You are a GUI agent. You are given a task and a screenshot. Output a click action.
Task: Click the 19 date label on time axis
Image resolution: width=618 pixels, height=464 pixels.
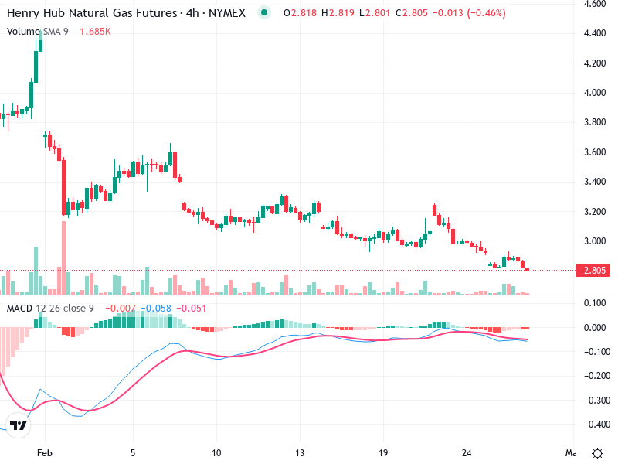pos(383,452)
